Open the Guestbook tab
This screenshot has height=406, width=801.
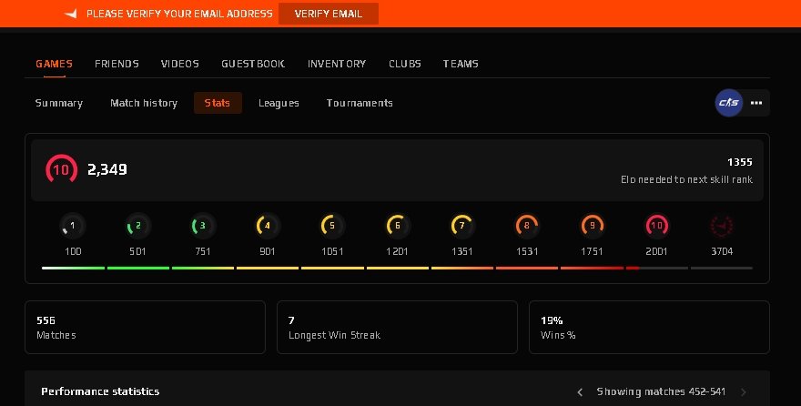coord(253,64)
